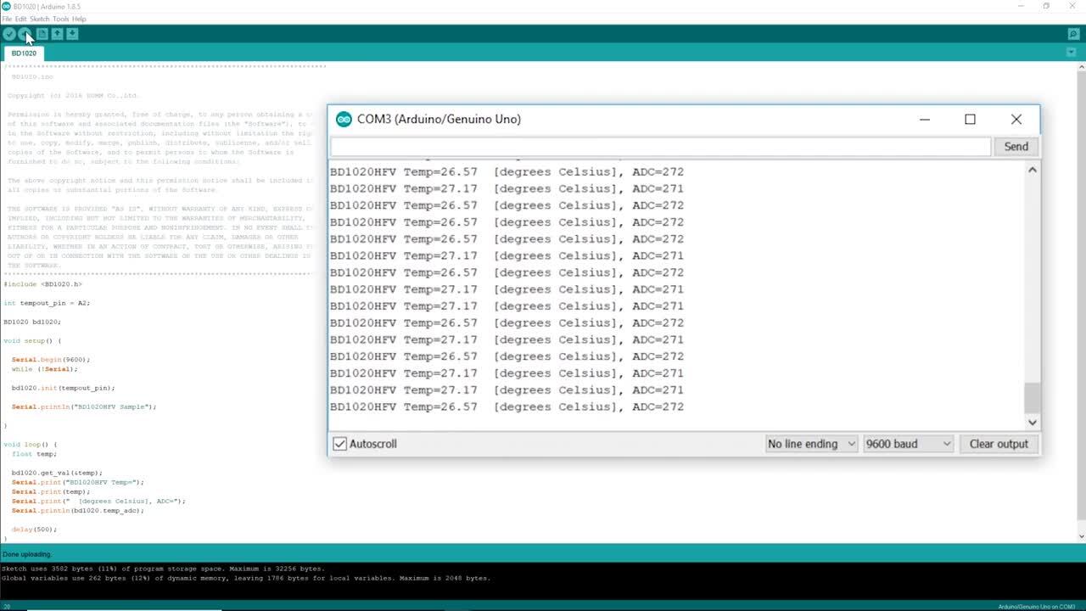1086x611 pixels.
Task: Click the Open sketch toolbar icon
Action: point(57,34)
